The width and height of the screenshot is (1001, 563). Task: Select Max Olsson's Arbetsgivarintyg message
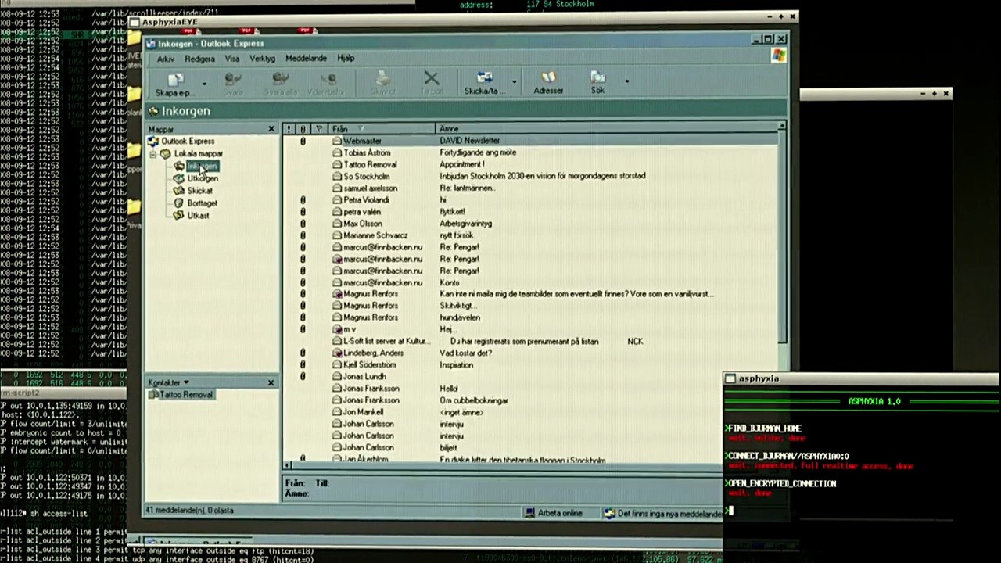[531, 224]
